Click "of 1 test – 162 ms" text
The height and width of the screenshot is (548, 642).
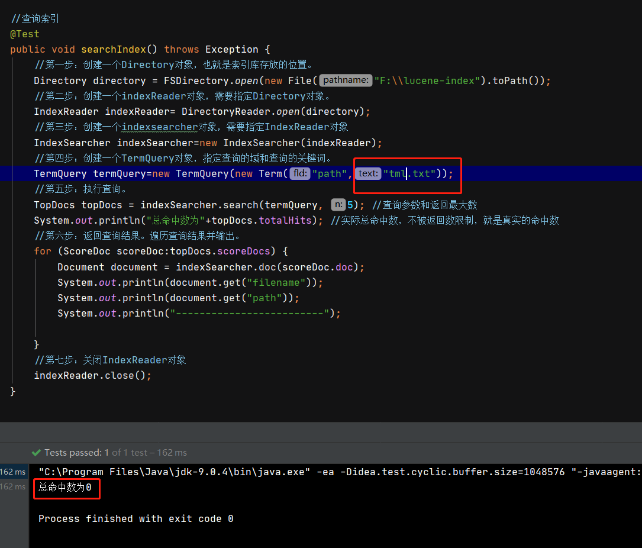click(x=150, y=453)
